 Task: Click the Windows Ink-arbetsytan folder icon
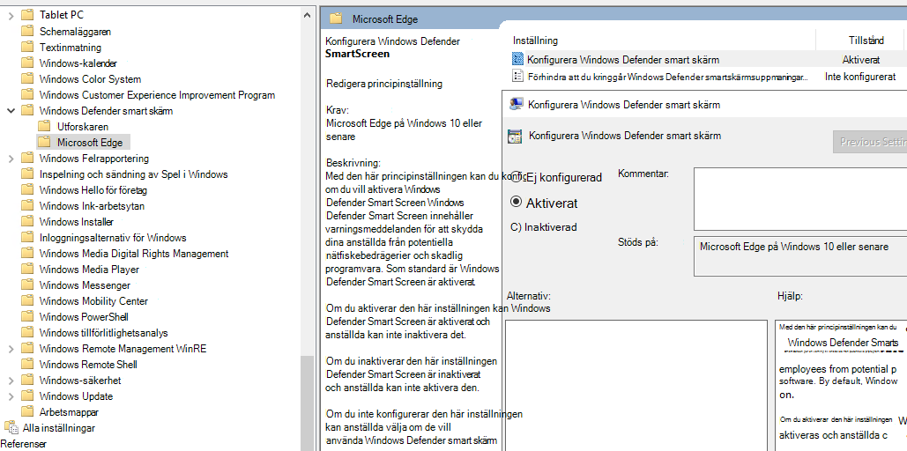pos(27,206)
